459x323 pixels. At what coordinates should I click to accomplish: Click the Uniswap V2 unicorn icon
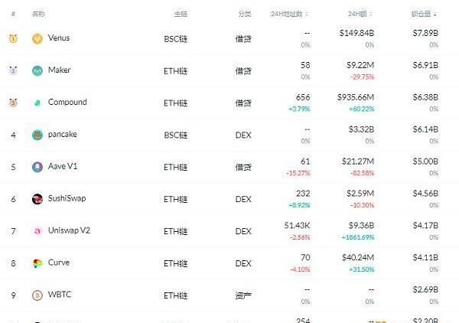tap(37, 231)
